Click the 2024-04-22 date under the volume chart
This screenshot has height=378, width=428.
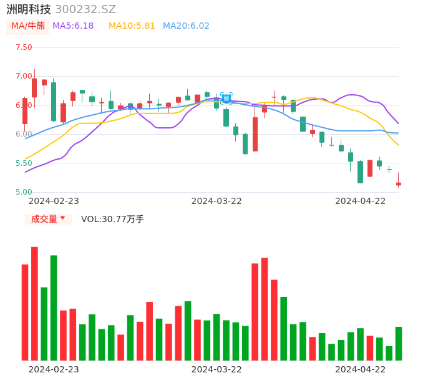click(x=361, y=369)
